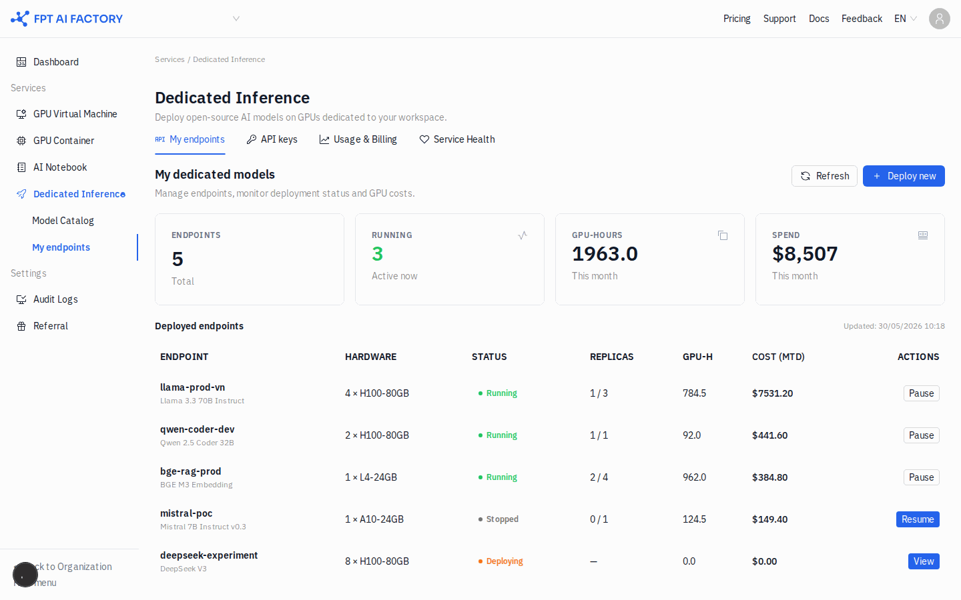Expand the workspace selector chevron

(236, 19)
